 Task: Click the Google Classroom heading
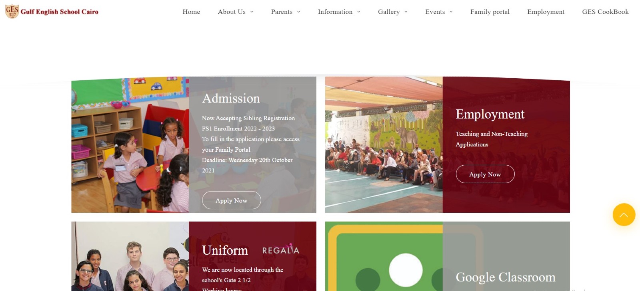pyautogui.click(x=506, y=277)
